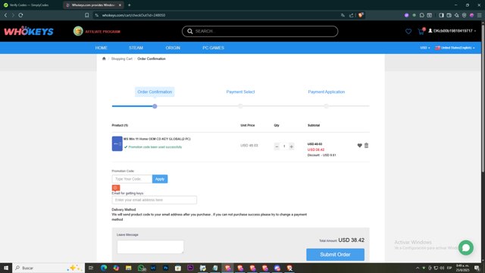The image size is (485, 273).
Task: Open the Windows Start menu
Action: tap(6, 268)
